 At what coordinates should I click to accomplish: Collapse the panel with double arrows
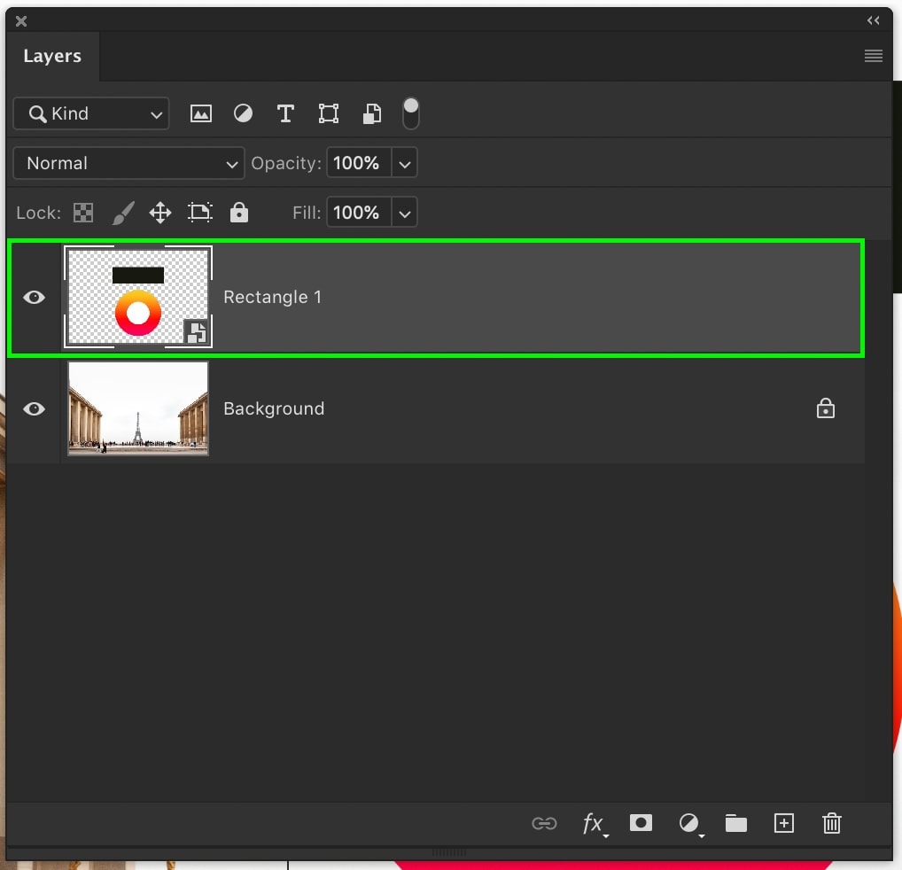pos(874,20)
